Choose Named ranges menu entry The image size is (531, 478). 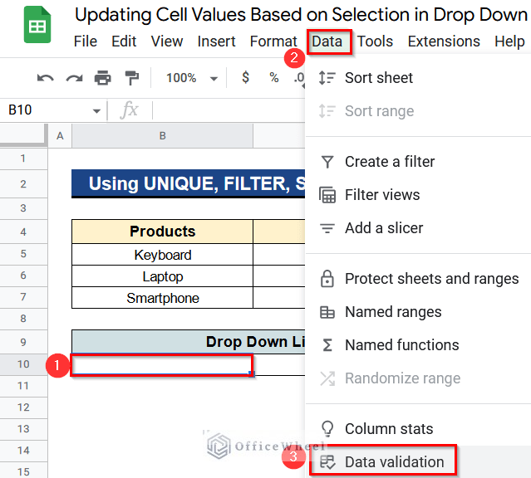pos(419,312)
